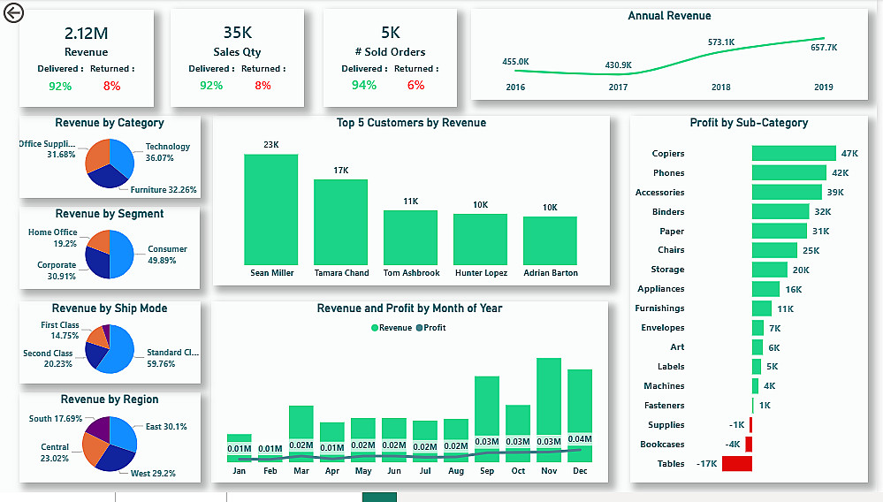The height and width of the screenshot is (502, 883).
Task: Click the Revenue and Profit by Month title
Action: [409, 308]
